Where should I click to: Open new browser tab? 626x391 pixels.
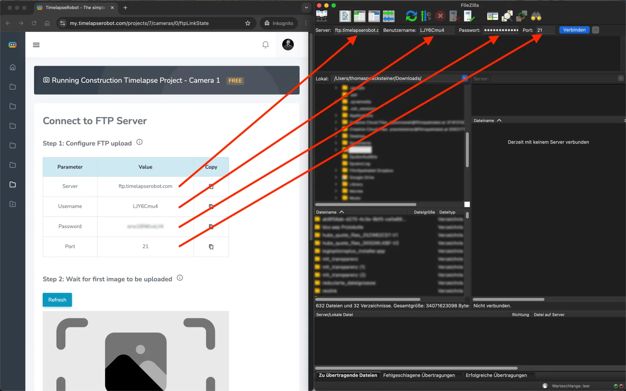click(x=125, y=8)
